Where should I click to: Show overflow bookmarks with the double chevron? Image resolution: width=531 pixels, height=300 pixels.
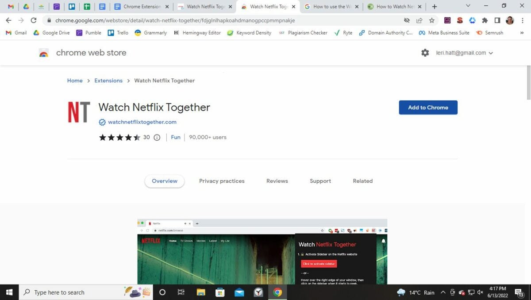523,32
